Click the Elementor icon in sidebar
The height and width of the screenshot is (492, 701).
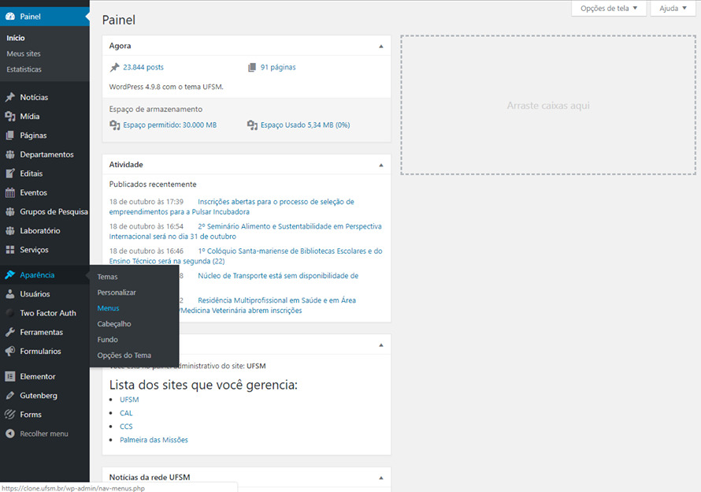tap(10, 377)
